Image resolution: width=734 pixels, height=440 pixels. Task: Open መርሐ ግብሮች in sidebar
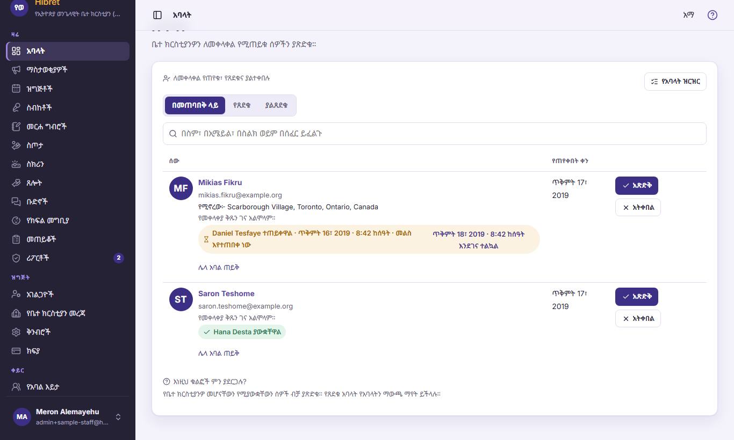coord(68,127)
